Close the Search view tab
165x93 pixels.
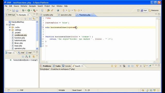(x=82, y=66)
